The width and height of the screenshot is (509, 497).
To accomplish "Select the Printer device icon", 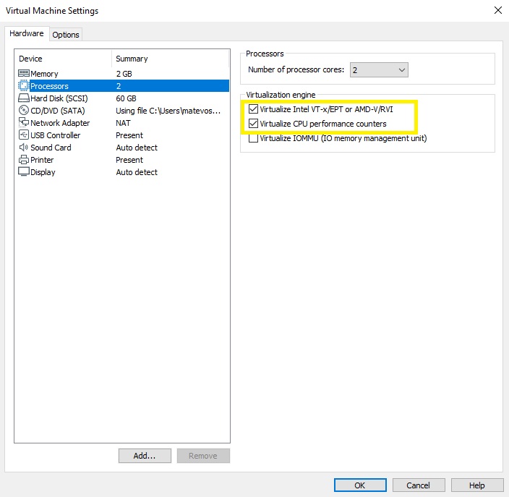I will coord(23,160).
